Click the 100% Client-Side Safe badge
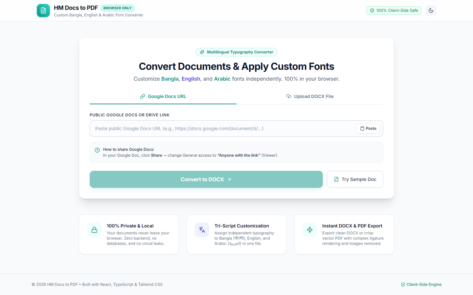The image size is (473, 295). point(394,10)
